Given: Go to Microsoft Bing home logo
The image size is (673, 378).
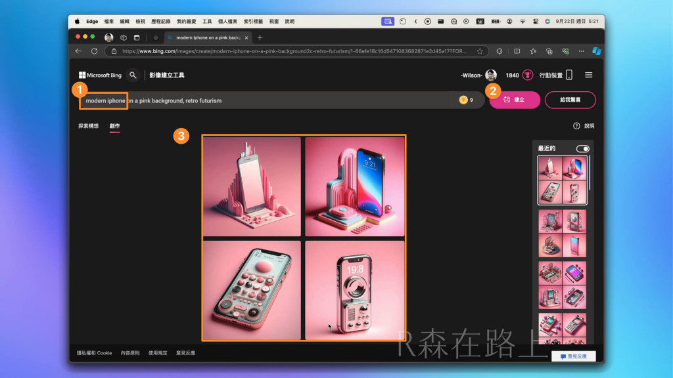Looking at the screenshot, I should pos(100,75).
